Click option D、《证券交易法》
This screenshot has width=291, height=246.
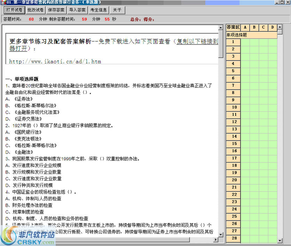24,119
